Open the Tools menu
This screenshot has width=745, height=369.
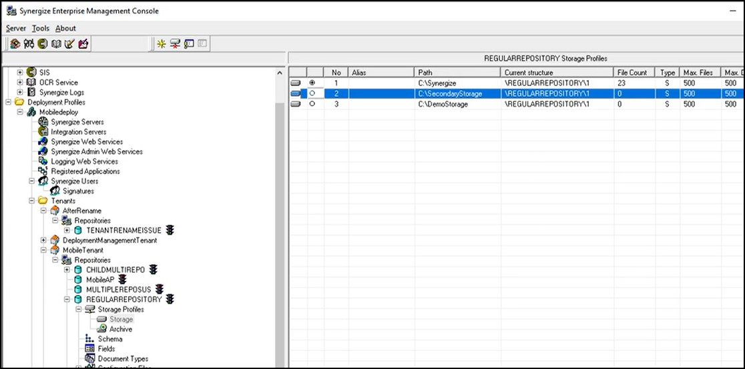41,28
